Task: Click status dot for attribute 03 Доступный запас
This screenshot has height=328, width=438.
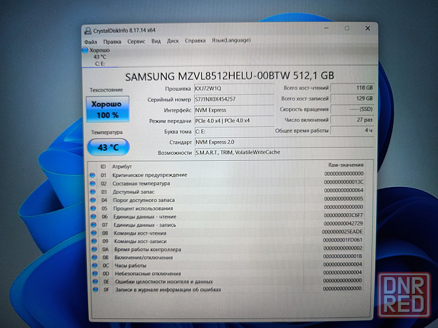Action: coord(93,192)
